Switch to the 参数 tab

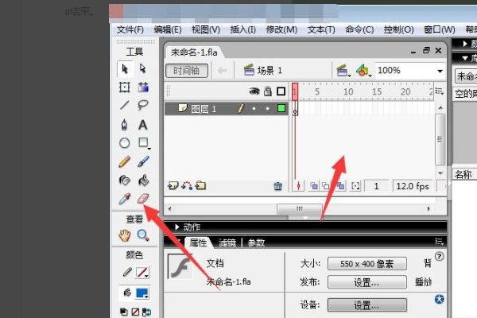tap(256, 242)
